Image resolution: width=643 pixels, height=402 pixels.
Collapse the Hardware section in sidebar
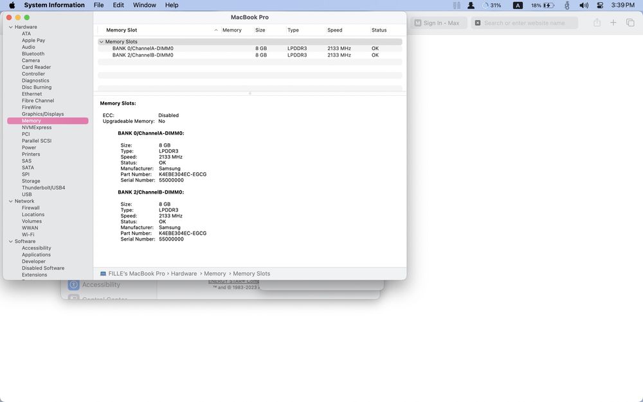pyautogui.click(x=11, y=27)
